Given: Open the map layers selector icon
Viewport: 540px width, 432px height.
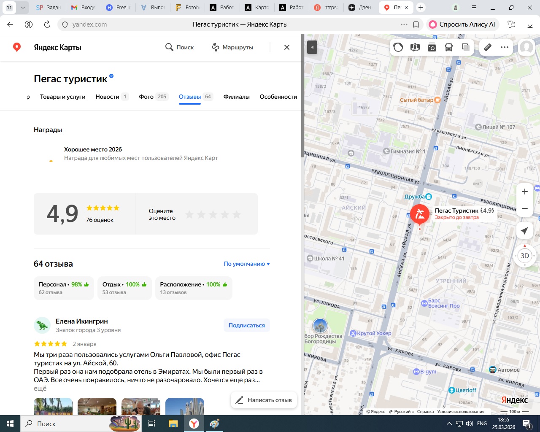Looking at the screenshot, I should [x=466, y=47].
